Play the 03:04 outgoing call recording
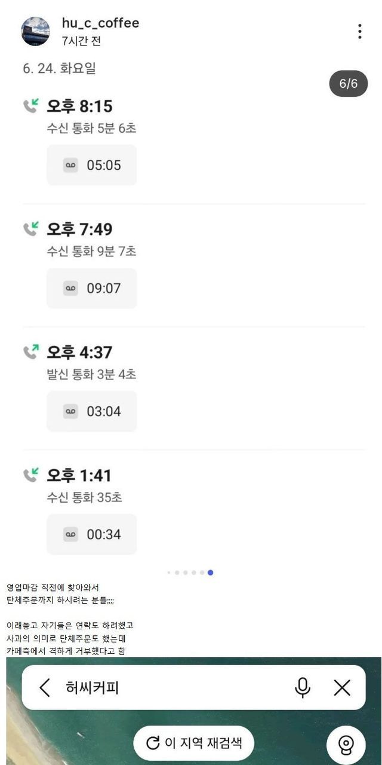382x765 pixels. [x=92, y=411]
